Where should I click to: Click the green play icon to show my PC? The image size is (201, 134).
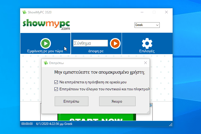pos(46,43)
